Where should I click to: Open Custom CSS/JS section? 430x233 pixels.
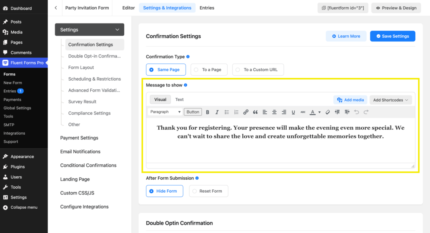(77, 193)
